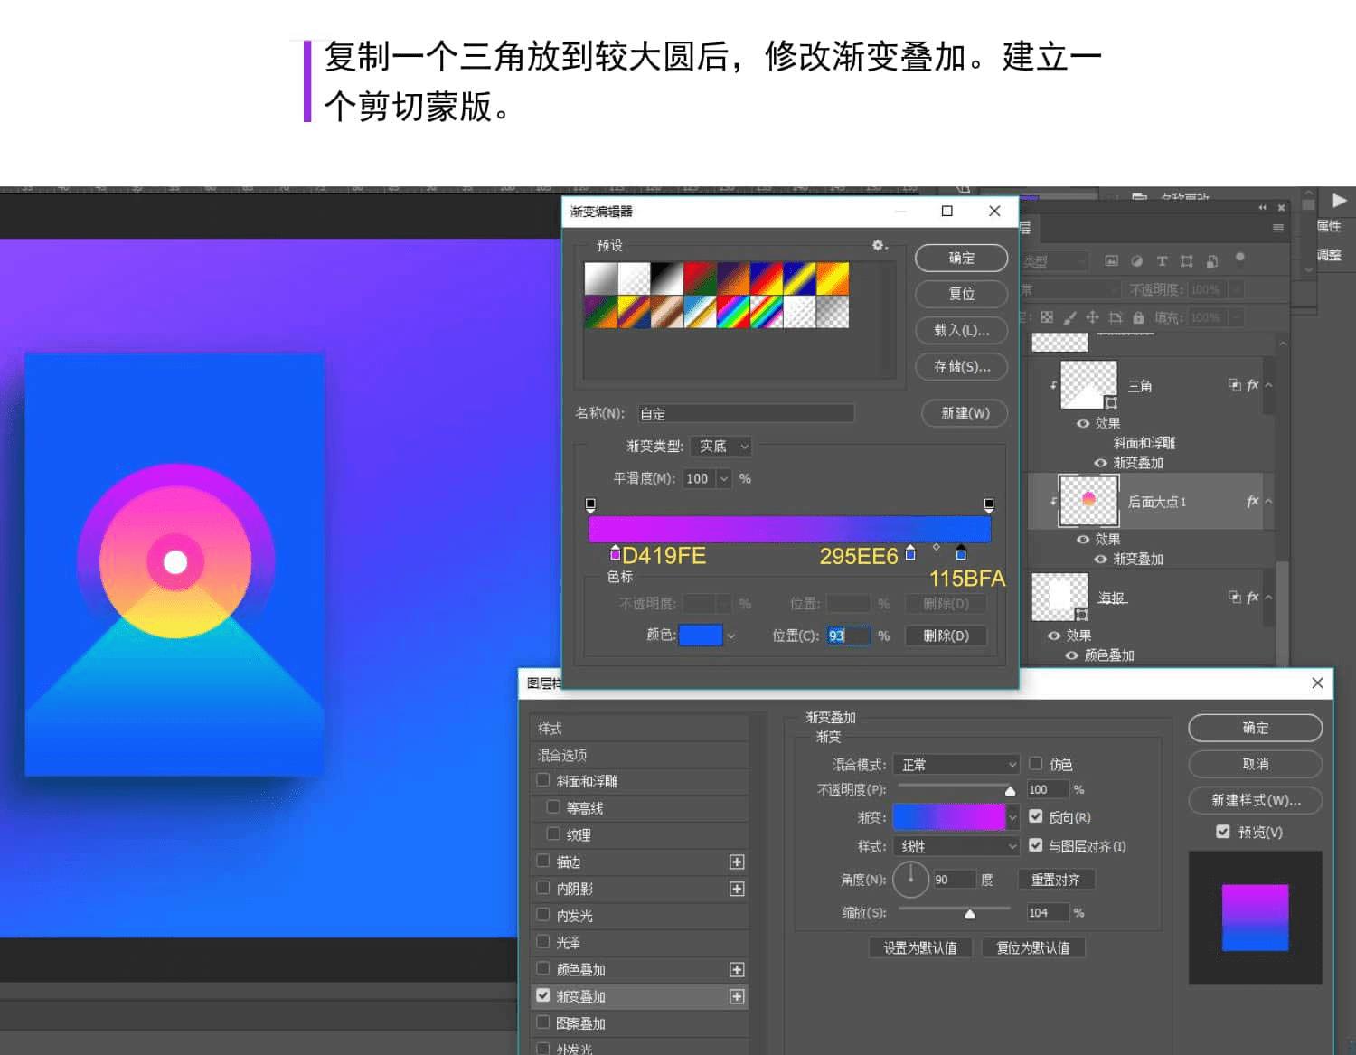
Task: Click the 名称 field containing 自定
Action: tap(745, 414)
